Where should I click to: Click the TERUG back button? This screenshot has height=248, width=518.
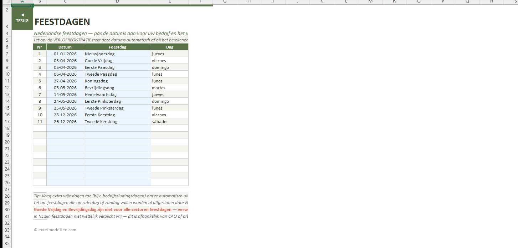(22, 21)
